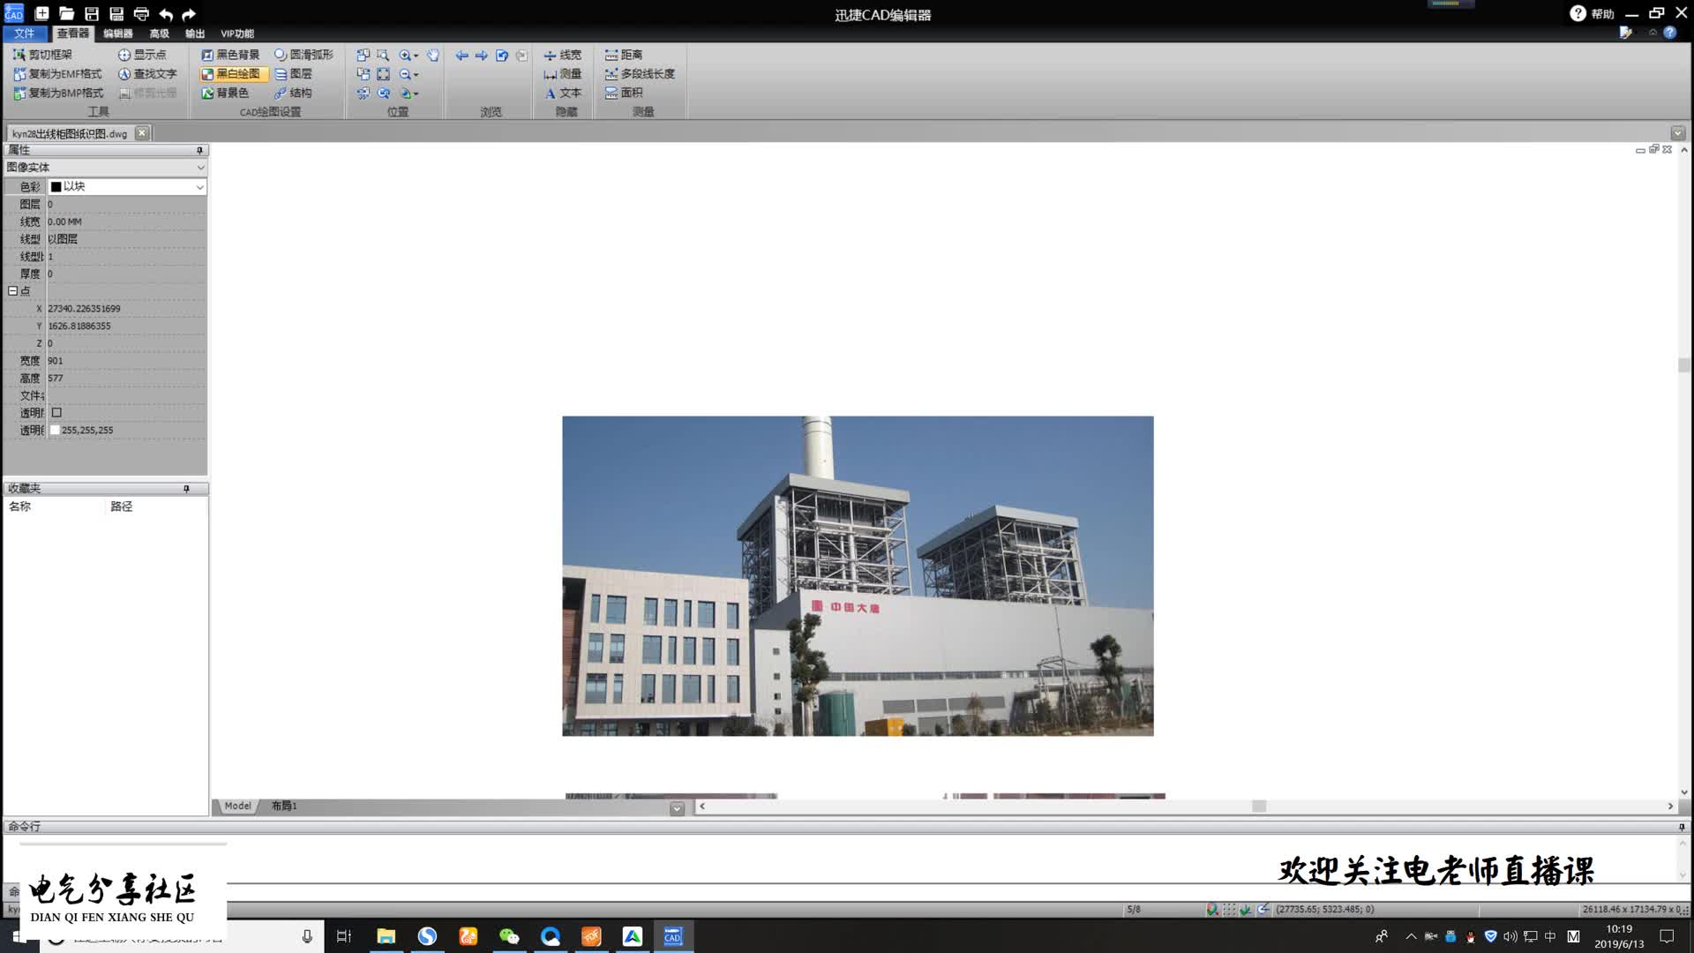Toggle 线宽 line width display
This screenshot has width=1694, height=953.
[562, 55]
